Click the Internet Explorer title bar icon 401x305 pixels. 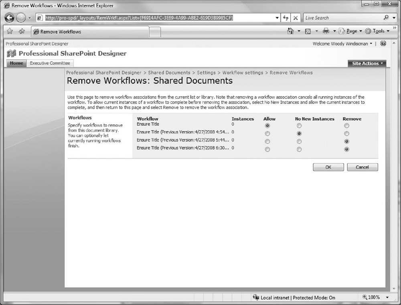[x=7, y=5]
